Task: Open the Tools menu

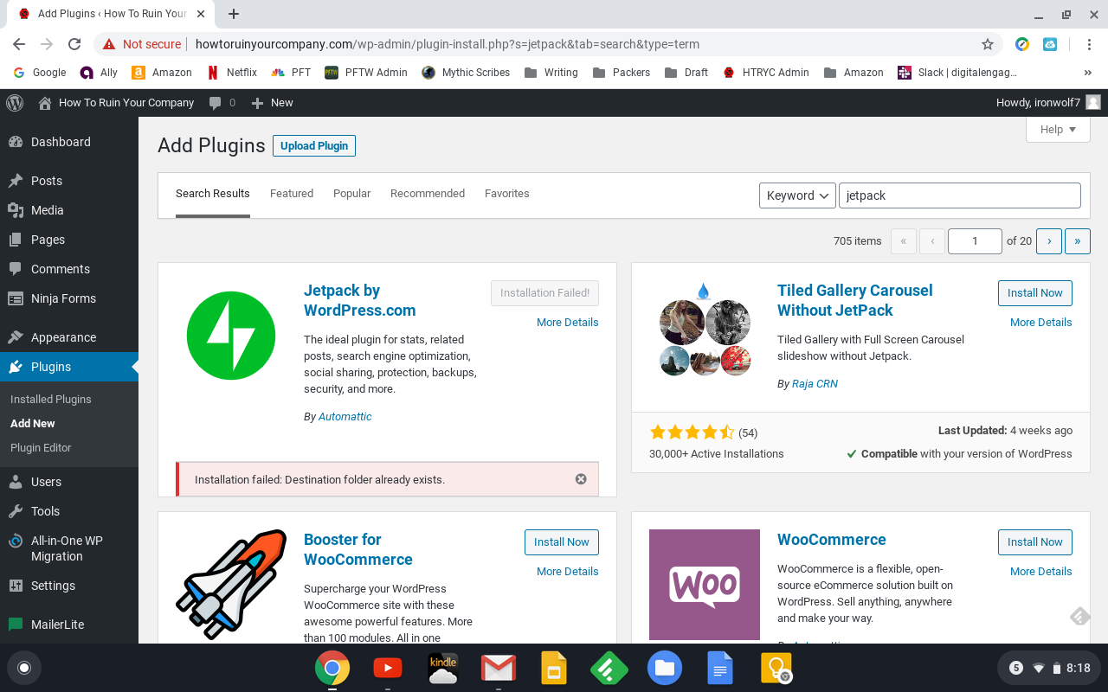Action: pos(69,511)
